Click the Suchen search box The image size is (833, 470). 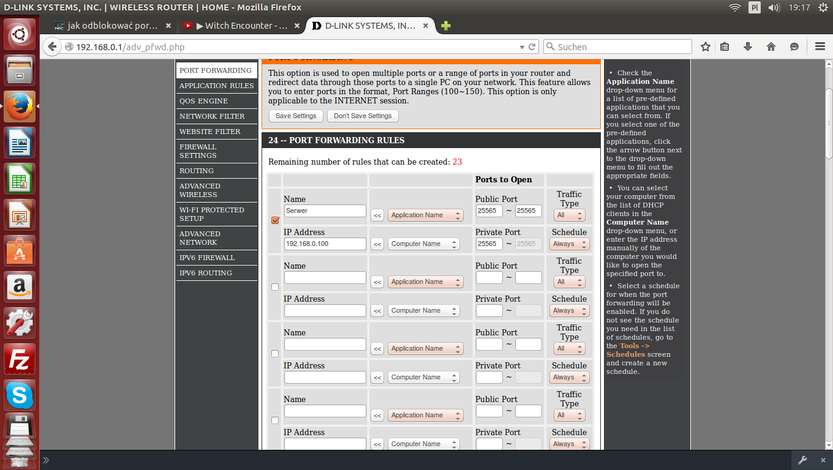(617, 47)
